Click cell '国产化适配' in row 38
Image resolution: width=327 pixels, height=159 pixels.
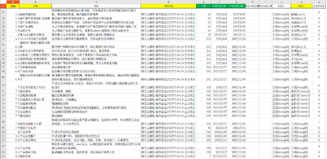[x=36, y=26]
